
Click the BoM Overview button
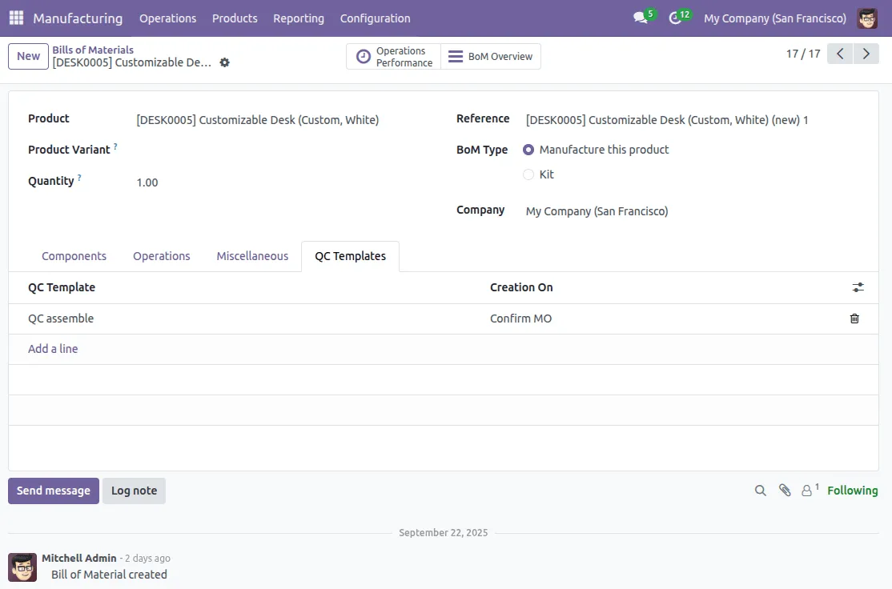point(490,57)
